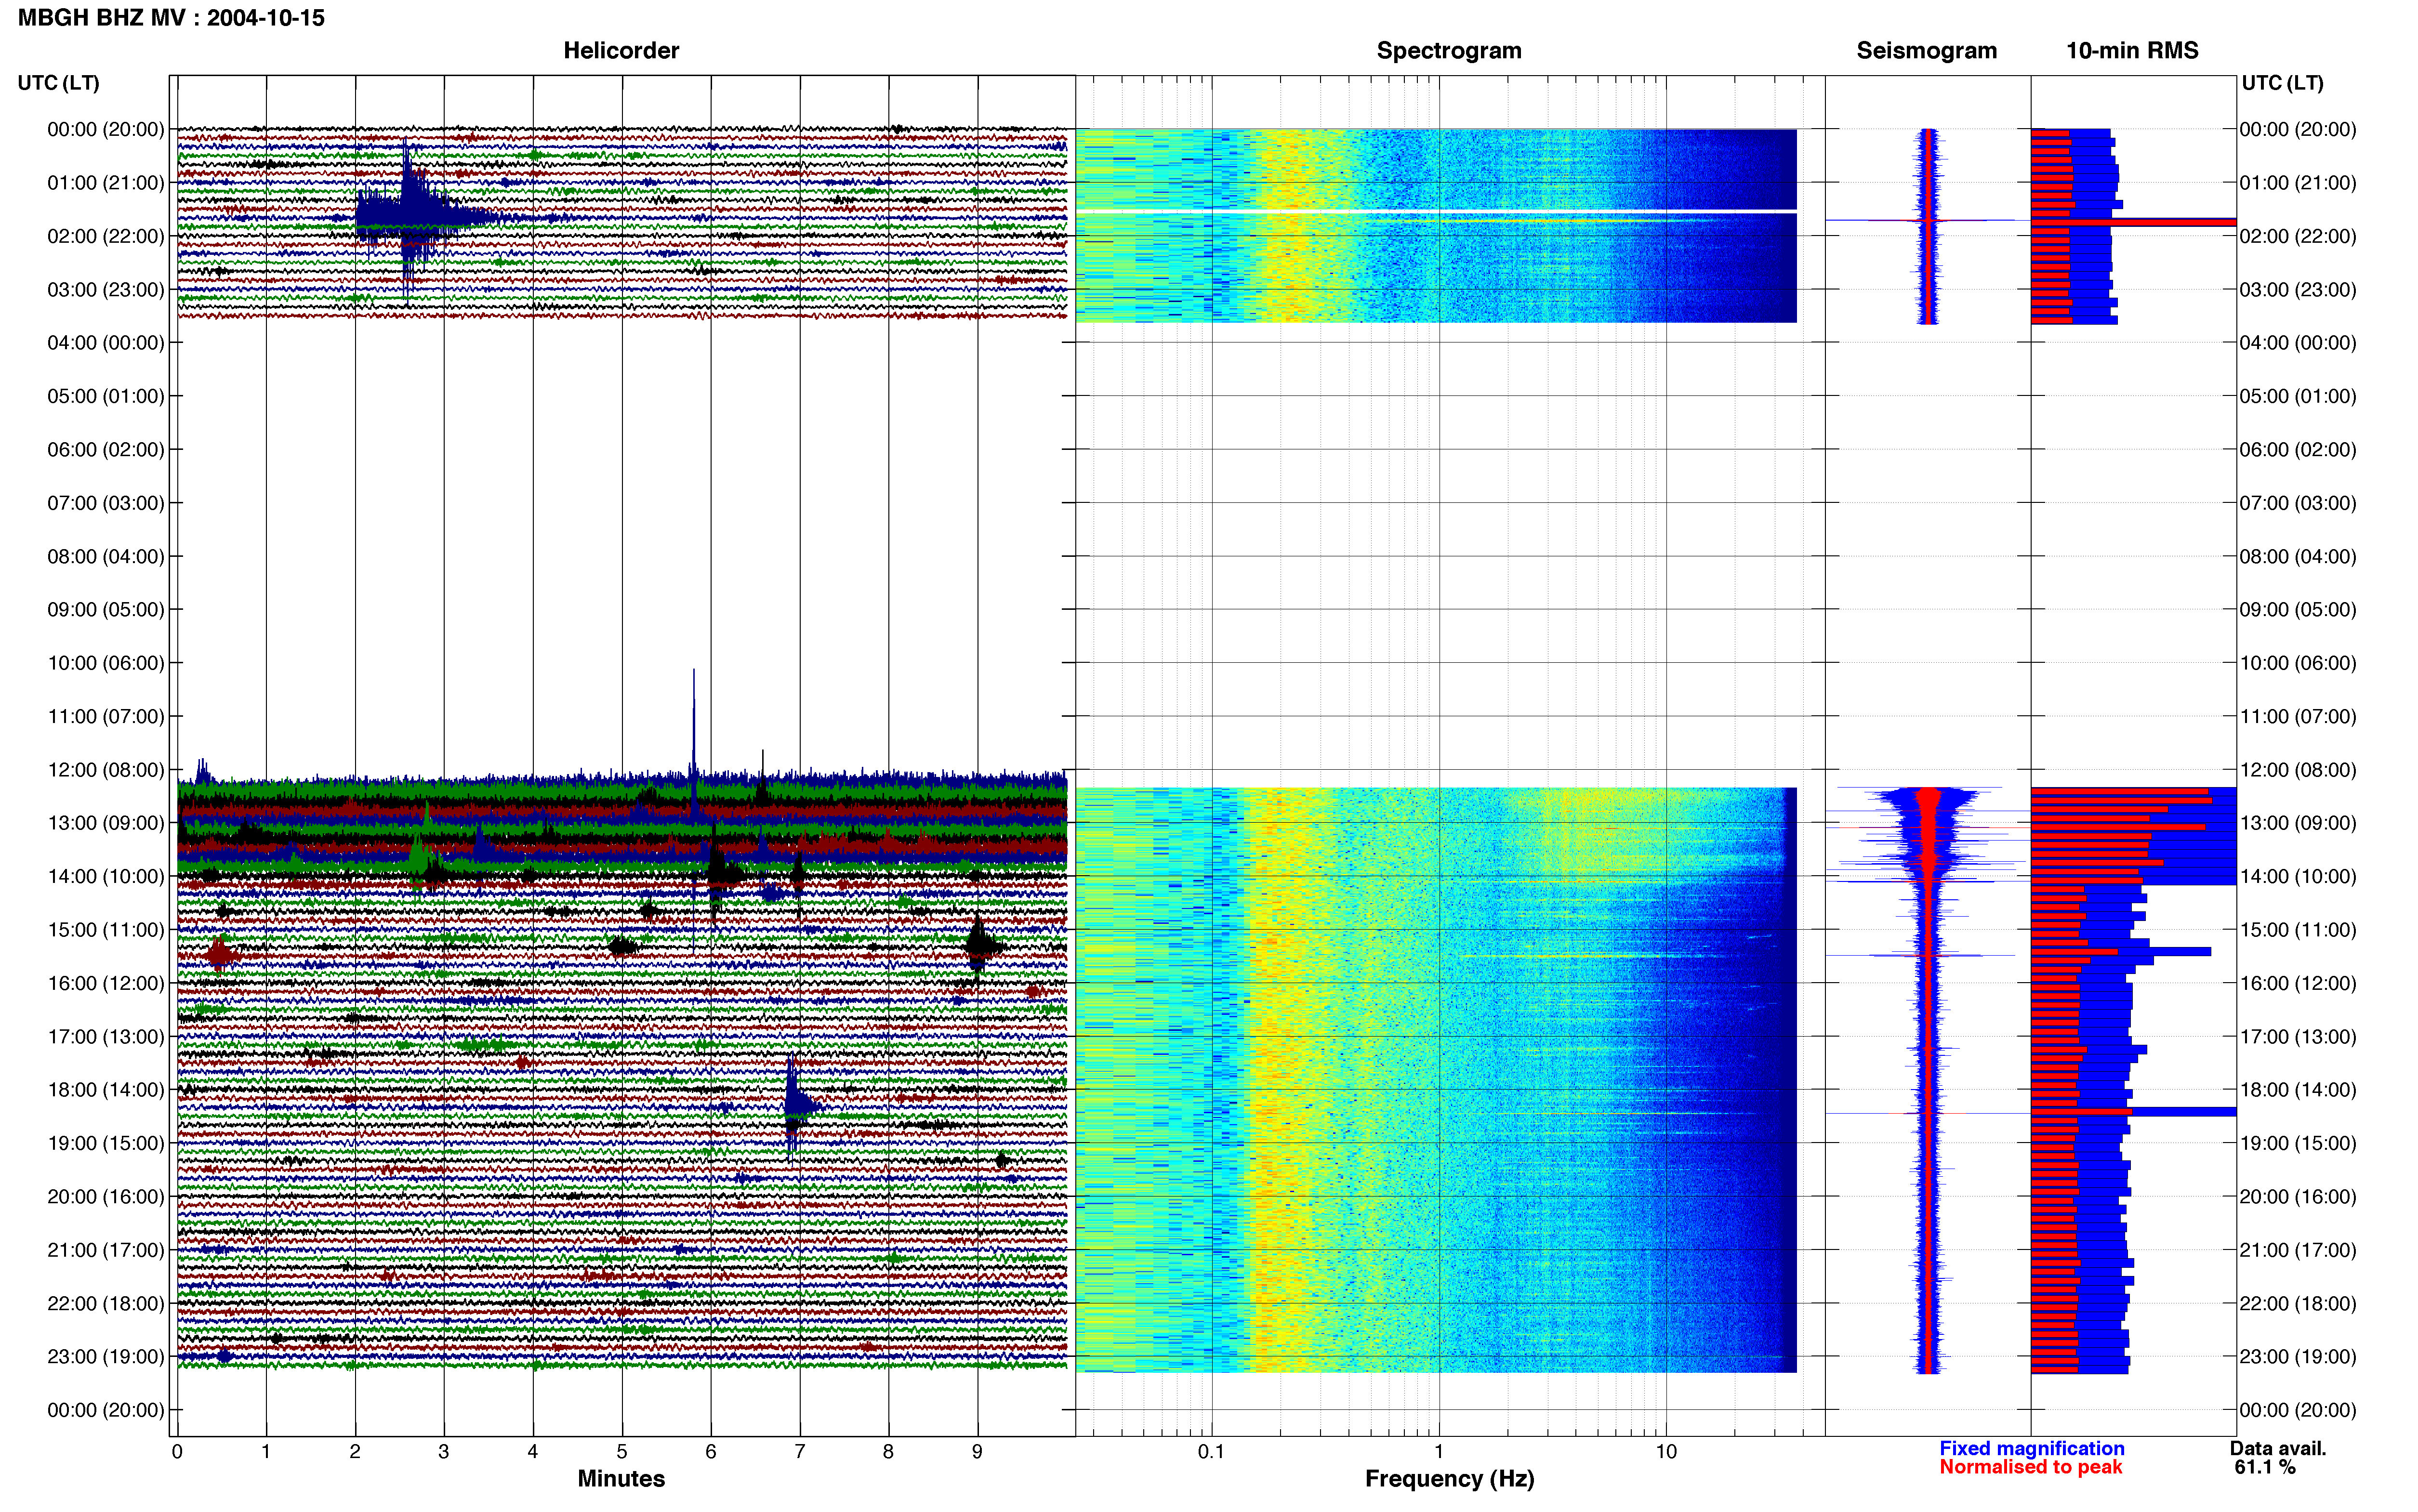The height and width of the screenshot is (1512, 2418).
Task: Click the 'Minutes' x-axis label
Action: (x=621, y=1479)
